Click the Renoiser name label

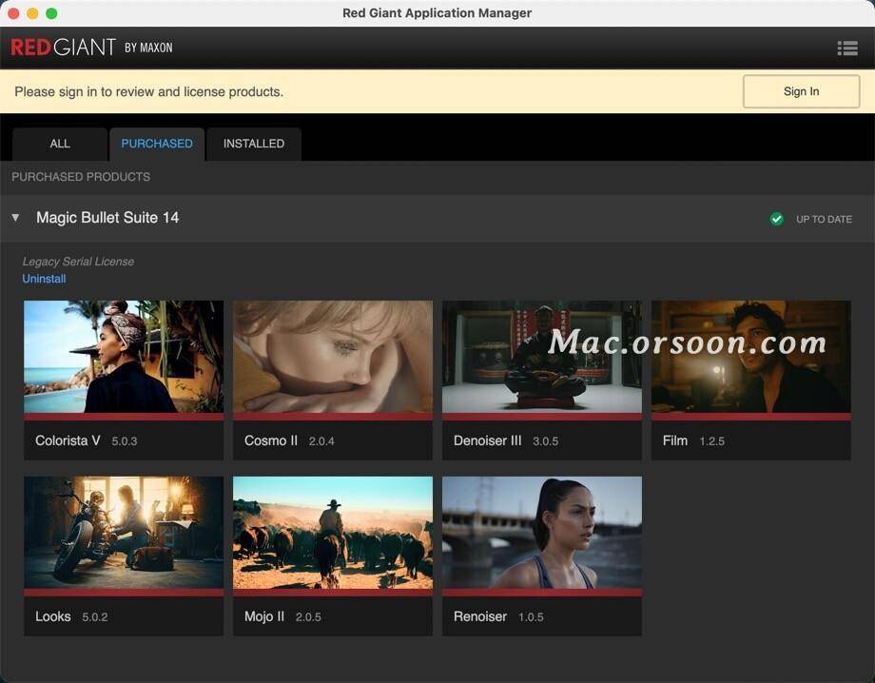480,616
